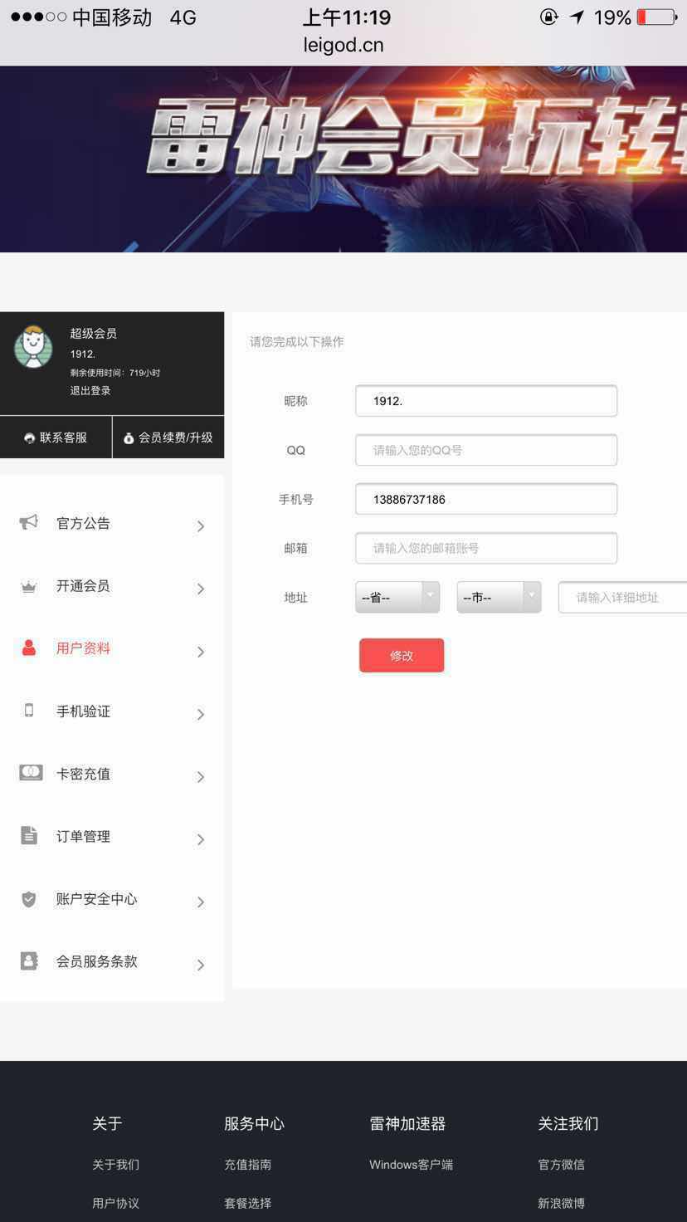The width and height of the screenshot is (687, 1222).
Task: Tap the leigod.cn address bar
Action: click(343, 45)
